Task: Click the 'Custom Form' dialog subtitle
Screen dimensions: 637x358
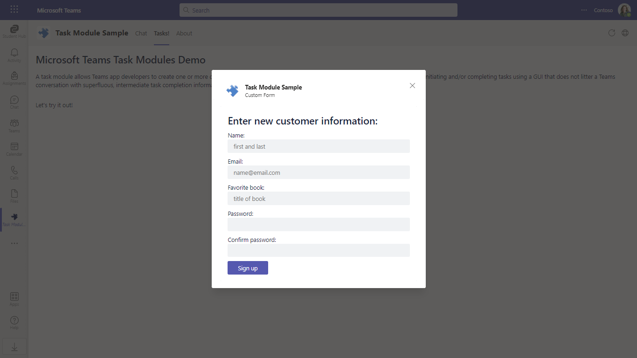Action: (x=260, y=95)
